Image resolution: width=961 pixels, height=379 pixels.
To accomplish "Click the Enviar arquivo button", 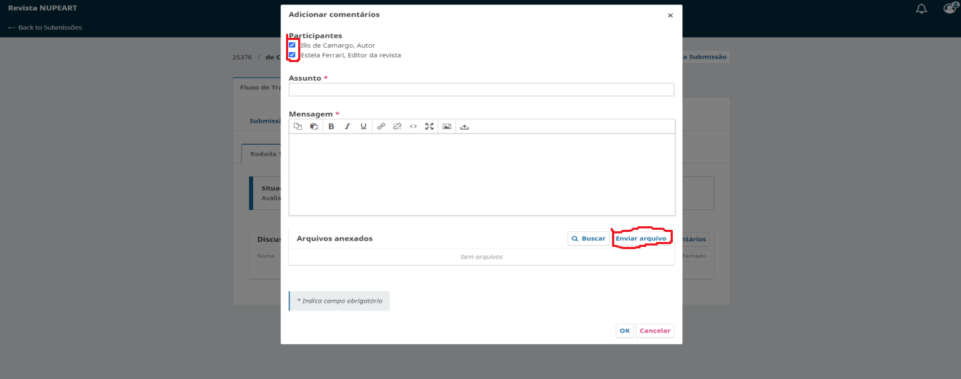I will coord(641,238).
